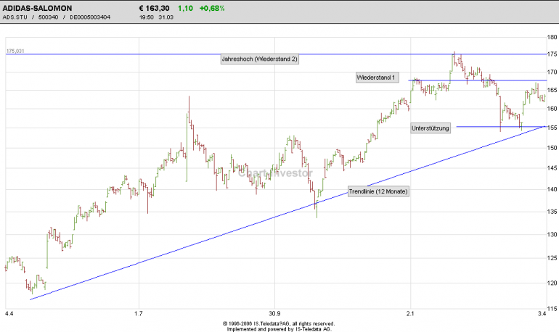The image size is (559, 332).
Task: Click the ChartInvestor watermark
Action: (x=275, y=173)
